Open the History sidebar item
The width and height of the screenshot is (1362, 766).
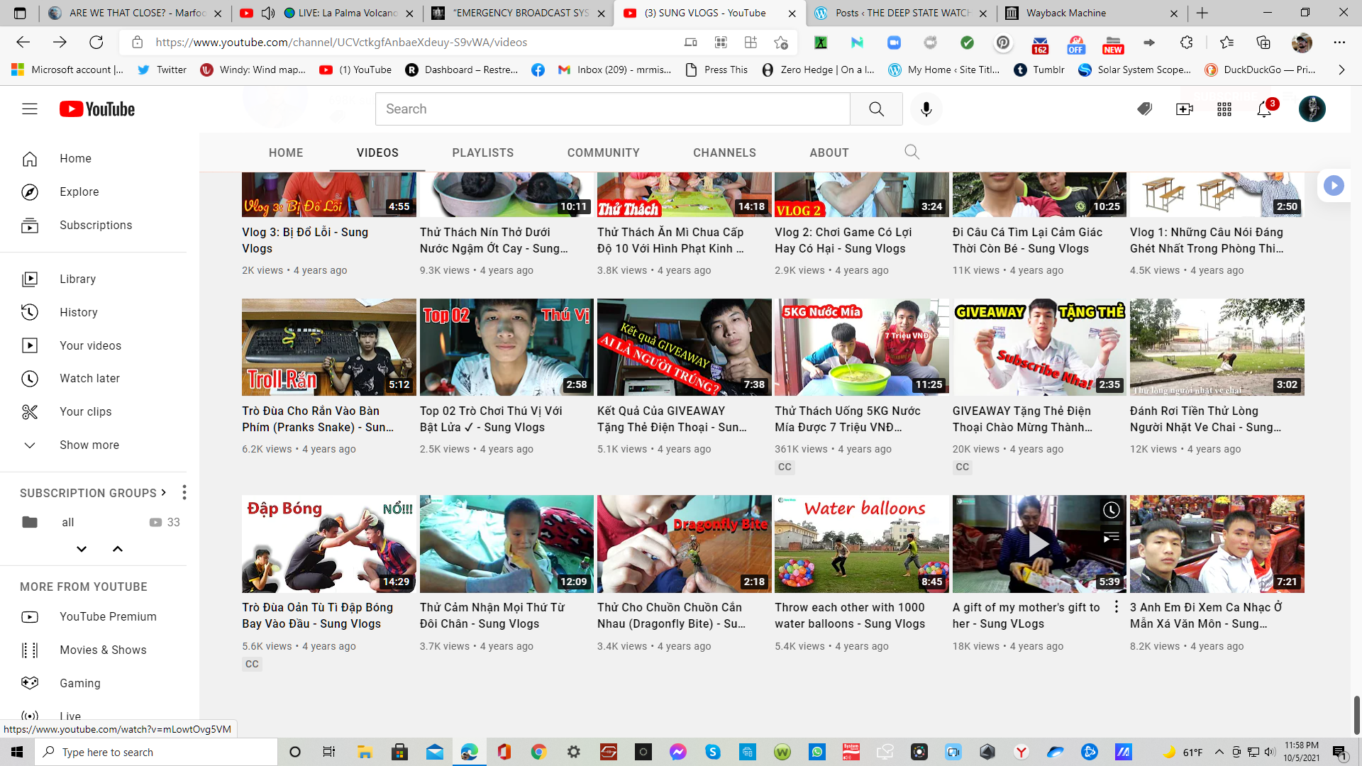point(78,312)
